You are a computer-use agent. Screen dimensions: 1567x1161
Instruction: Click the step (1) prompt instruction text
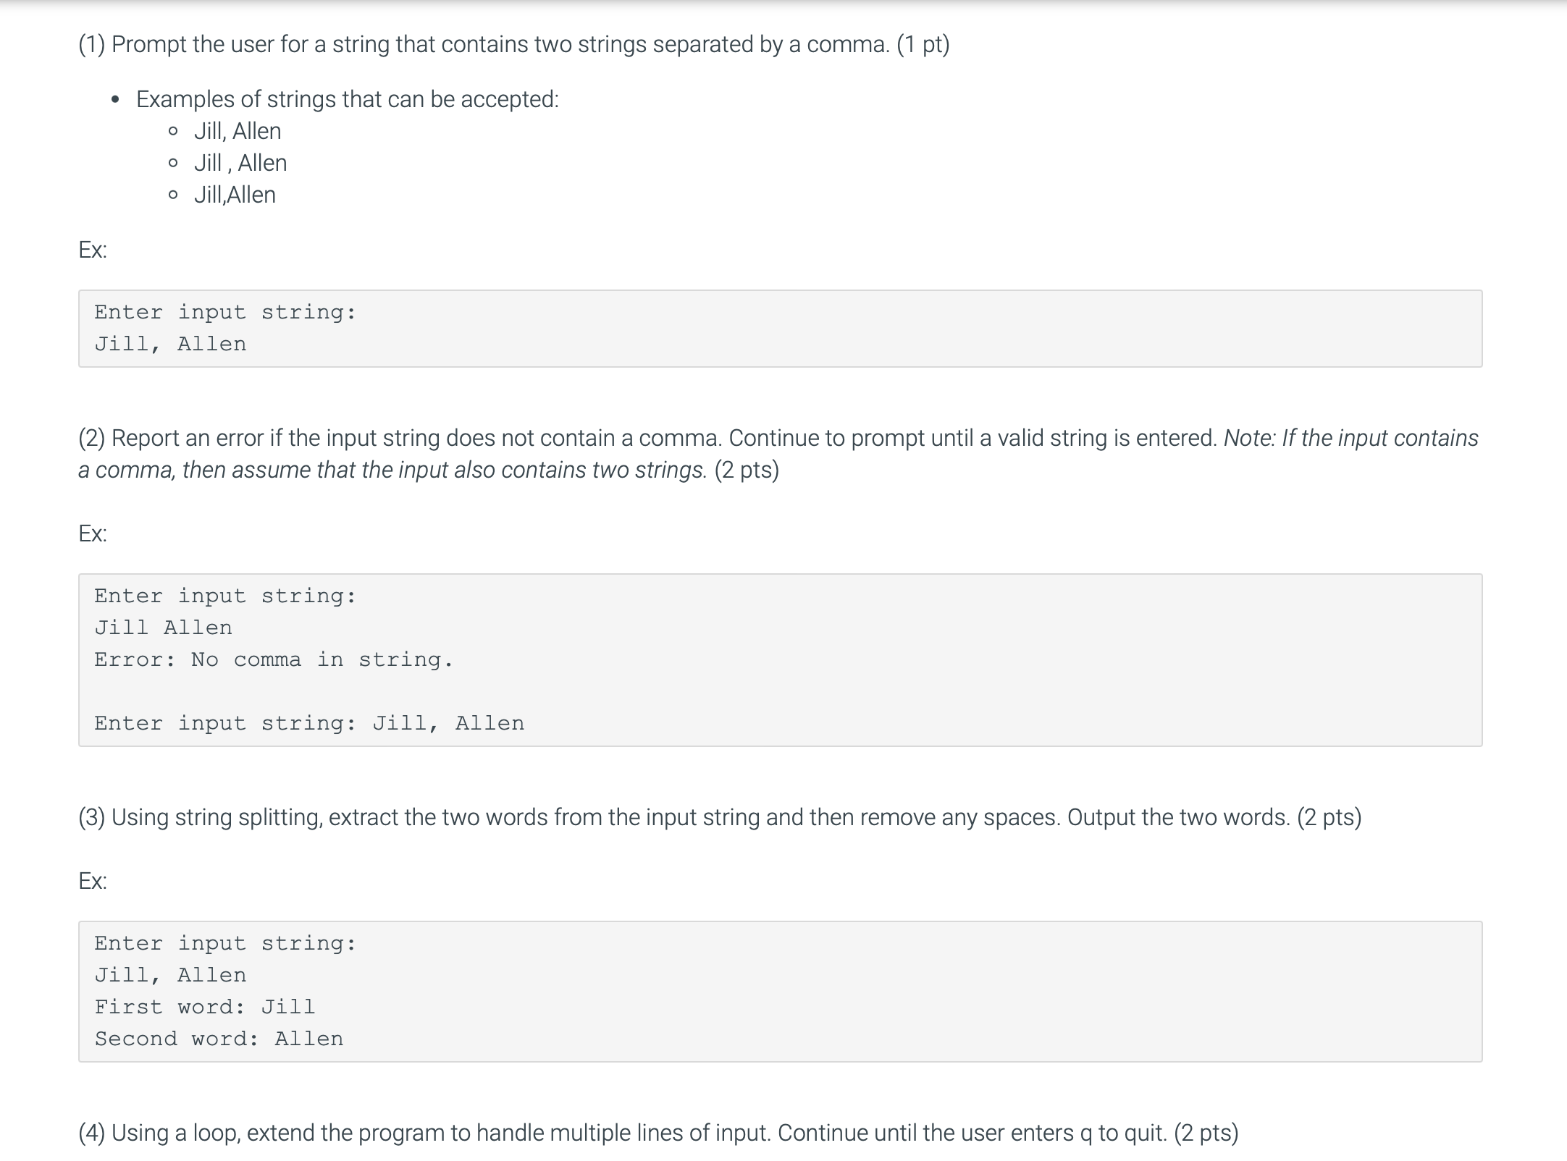tap(514, 44)
